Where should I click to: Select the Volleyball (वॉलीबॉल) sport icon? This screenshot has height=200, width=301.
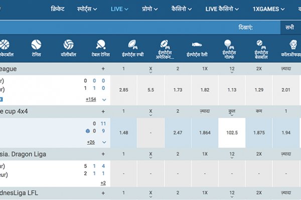point(69,45)
